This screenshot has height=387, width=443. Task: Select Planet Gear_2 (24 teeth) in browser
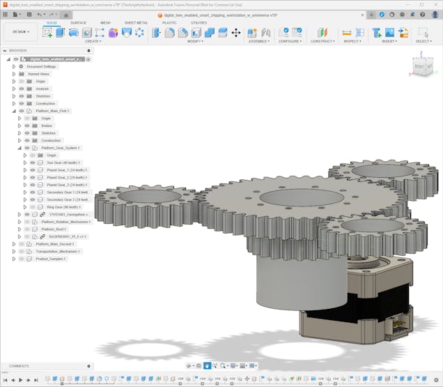pos(67,177)
